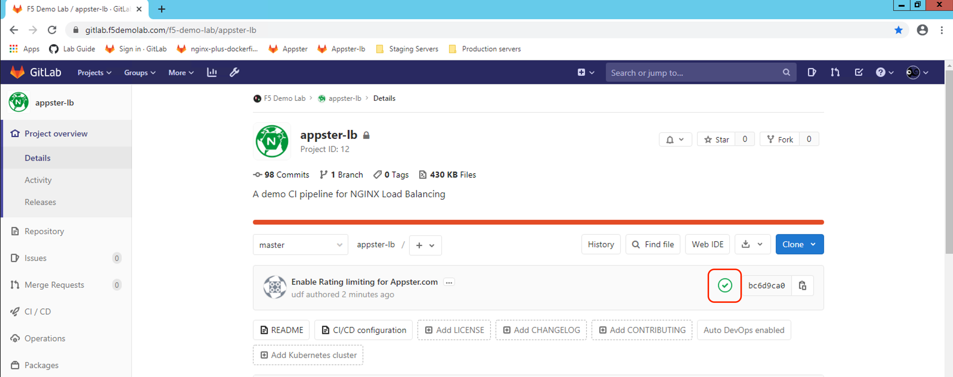Open CI/CD configuration
This screenshot has width=953, height=377.
click(x=364, y=330)
